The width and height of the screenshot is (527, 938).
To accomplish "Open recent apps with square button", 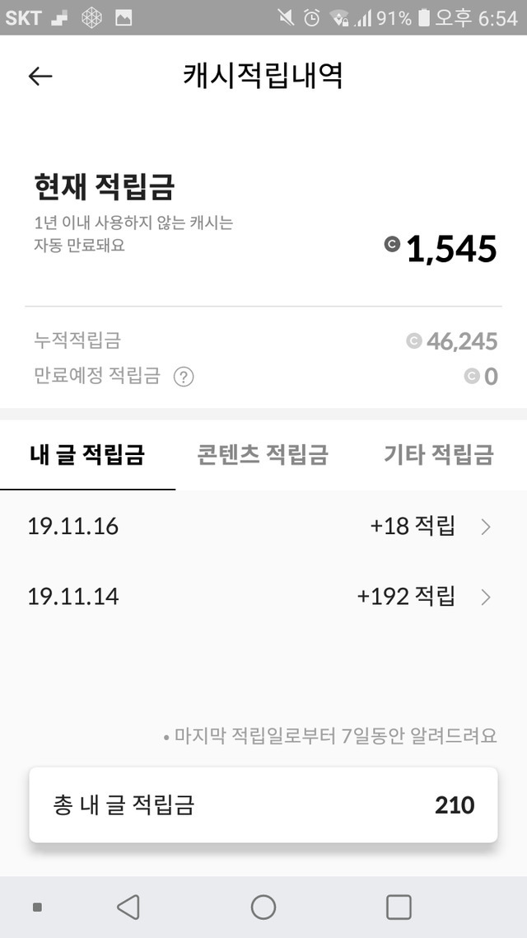I will (x=399, y=907).
